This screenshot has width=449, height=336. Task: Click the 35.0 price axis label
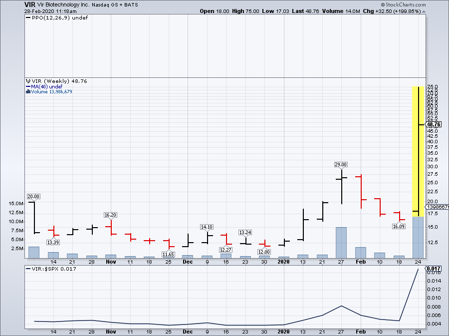point(433,153)
